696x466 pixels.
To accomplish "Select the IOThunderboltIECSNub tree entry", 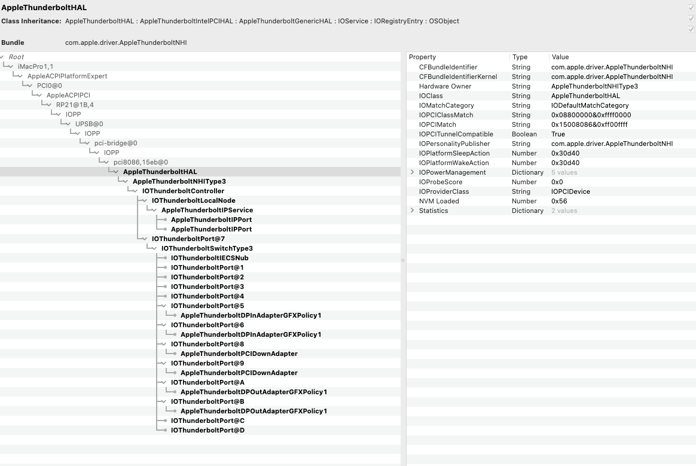I will pos(209,258).
